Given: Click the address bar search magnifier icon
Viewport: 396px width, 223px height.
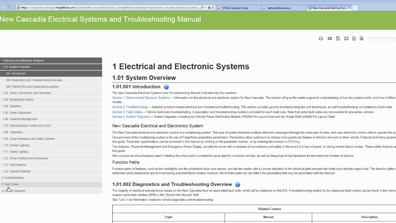Looking at the screenshot, I should pos(202,8).
